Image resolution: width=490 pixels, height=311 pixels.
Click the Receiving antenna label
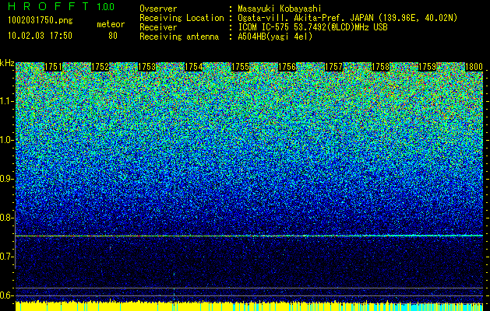click(179, 37)
